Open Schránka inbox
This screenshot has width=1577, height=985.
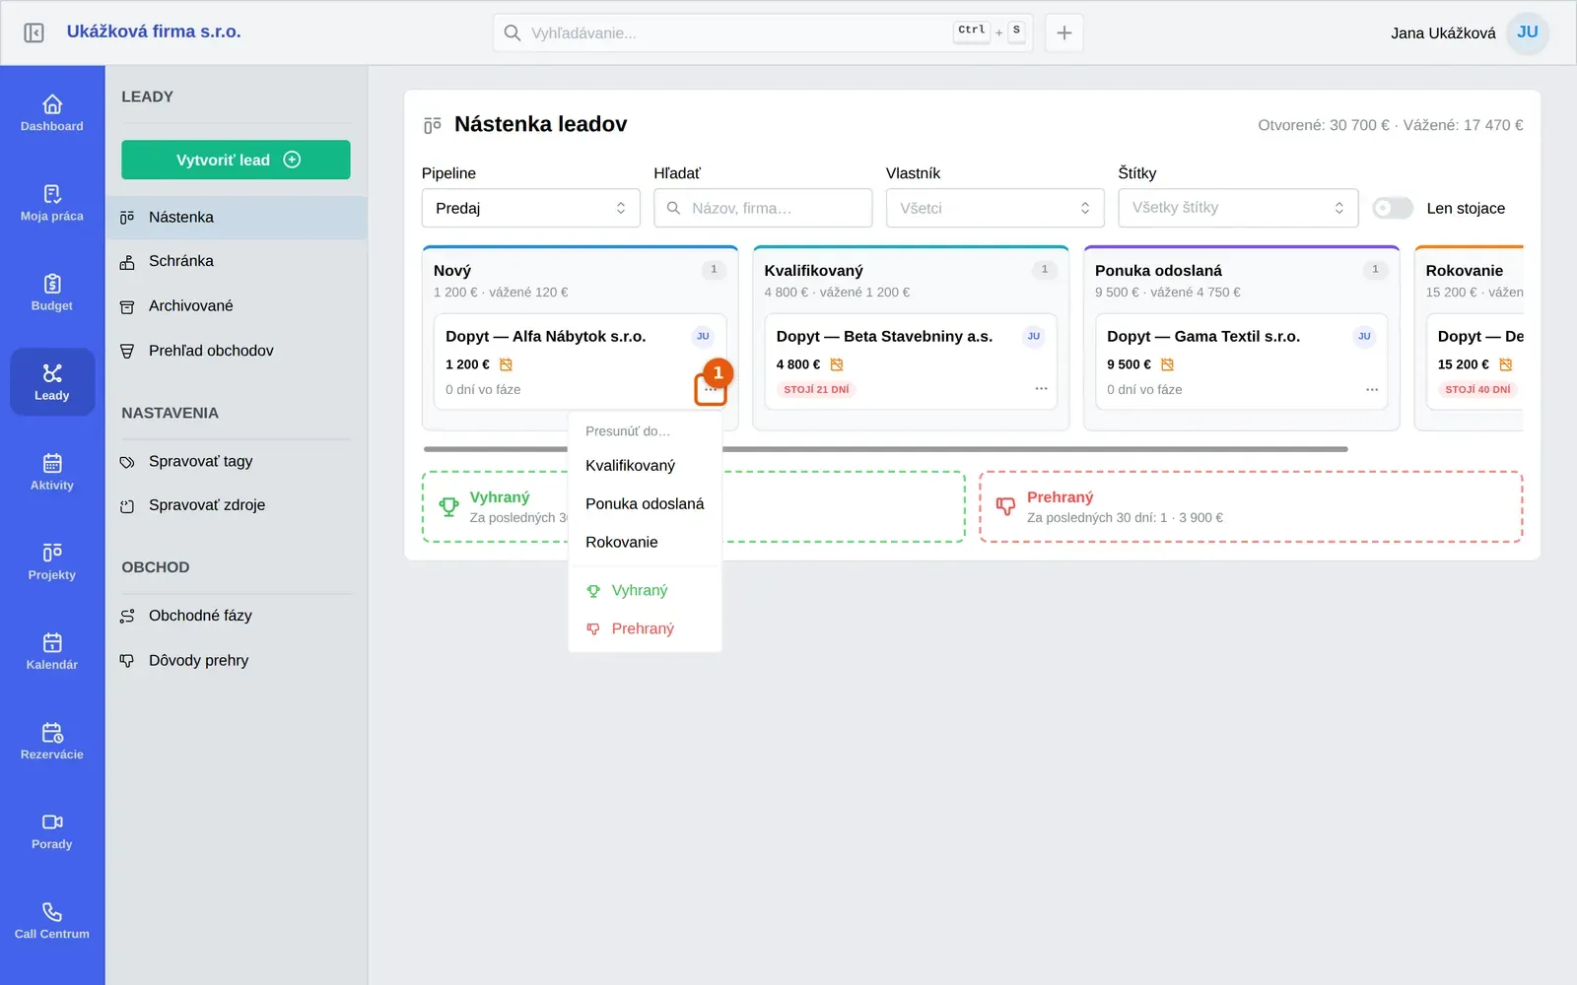coord(237,261)
